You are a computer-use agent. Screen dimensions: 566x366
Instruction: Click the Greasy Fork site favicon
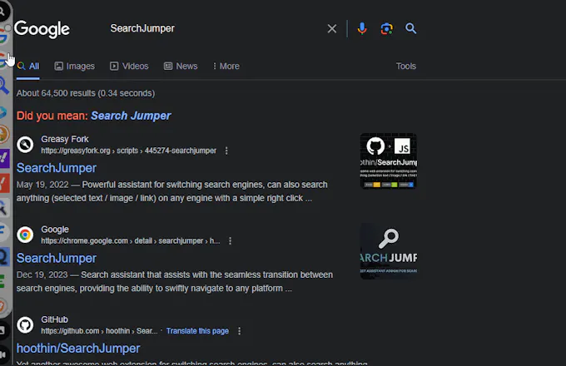tap(25, 145)
